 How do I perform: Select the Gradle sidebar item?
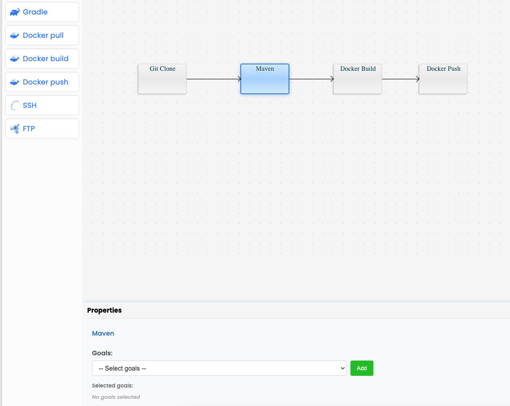point(42,12)
